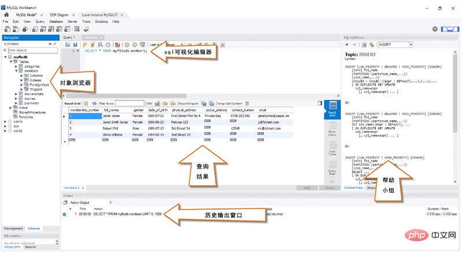Viewport: 462px width, 254px height.
Task: Create a new schema toolbar icon
Action: (x=35, y=29)
